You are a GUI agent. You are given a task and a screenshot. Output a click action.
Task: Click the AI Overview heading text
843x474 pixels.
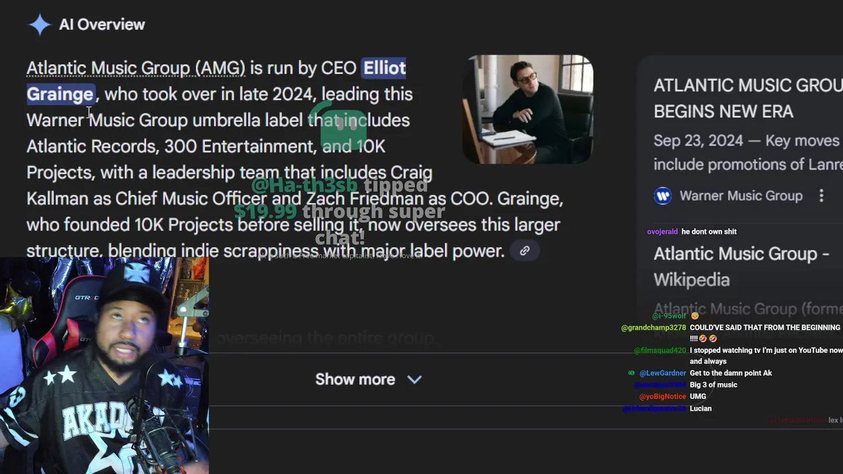coord(102,24)
